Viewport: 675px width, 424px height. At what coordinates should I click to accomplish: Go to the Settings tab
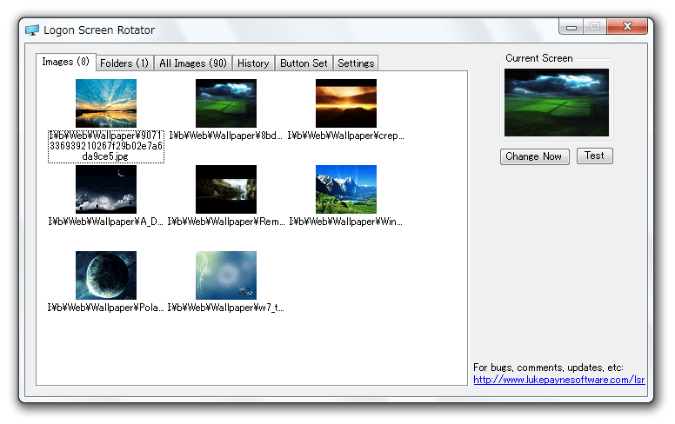coord(356,63)
